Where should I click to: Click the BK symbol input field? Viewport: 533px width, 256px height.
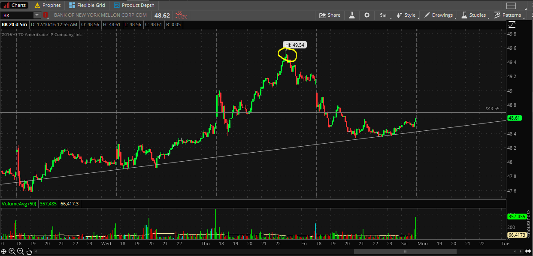(17, 15)
